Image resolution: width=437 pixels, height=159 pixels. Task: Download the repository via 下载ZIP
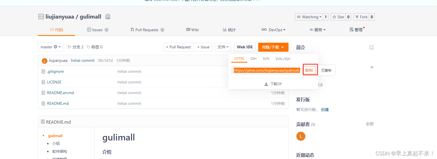coord(273,84)
